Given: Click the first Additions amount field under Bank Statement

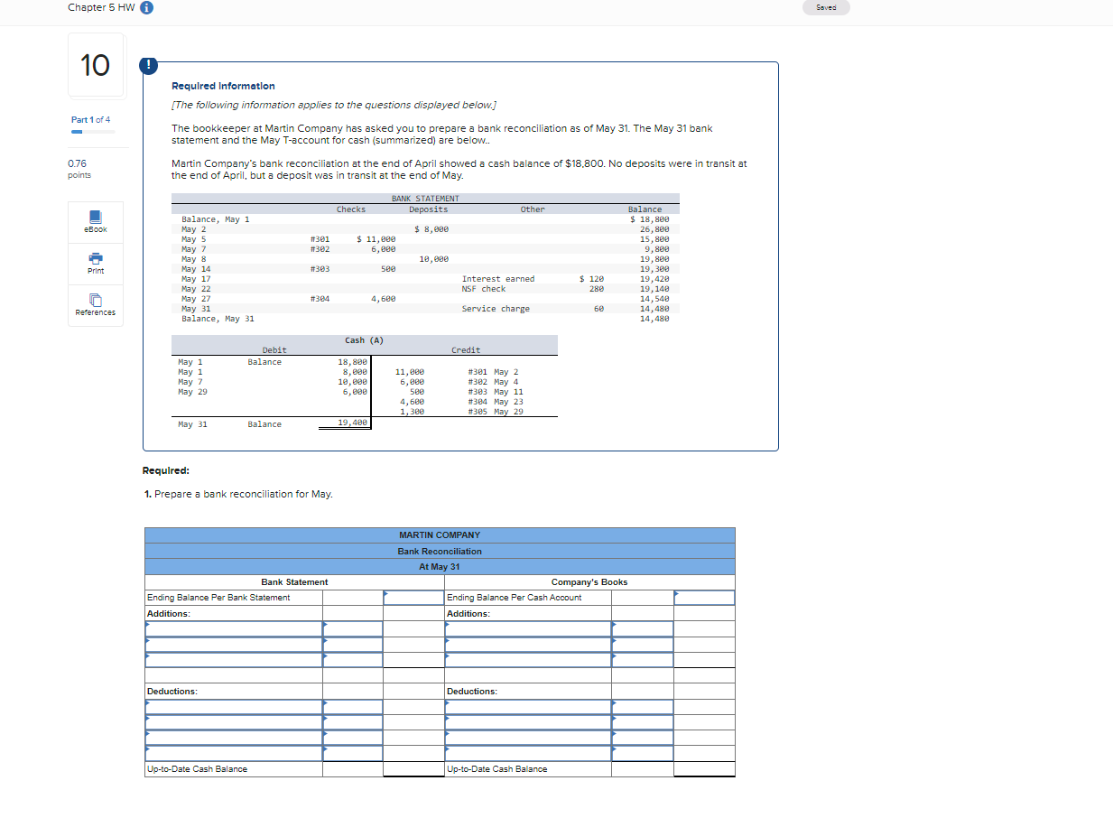Looking at the screenshot, I should (x=354, y=627).
